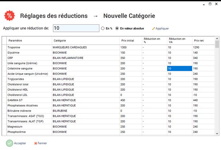221x150 pixels.
Task: Maximize the window
Action: [x=210, y=3]
